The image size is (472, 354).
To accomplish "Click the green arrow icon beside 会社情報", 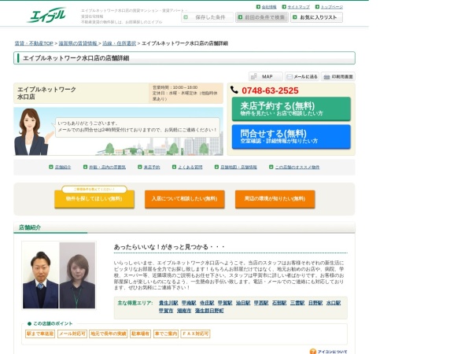I will (258, 6).
